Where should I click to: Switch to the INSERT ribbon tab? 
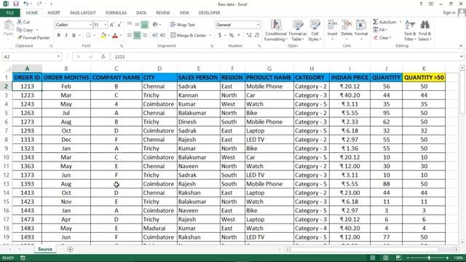pos(54,13)
